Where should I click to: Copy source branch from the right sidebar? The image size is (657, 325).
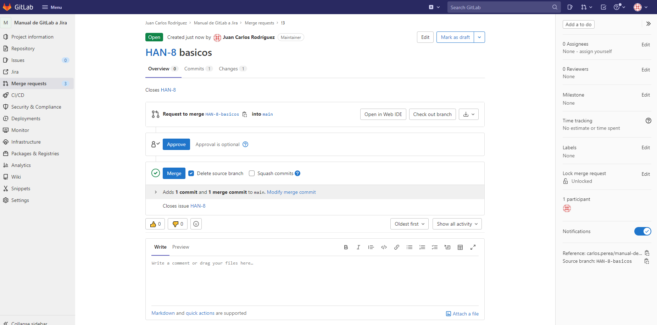point(647,261)
